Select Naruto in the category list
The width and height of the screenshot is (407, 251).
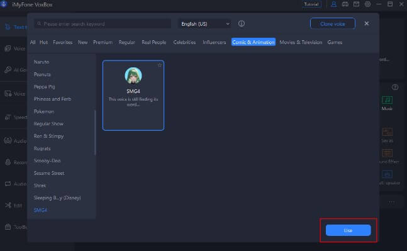click(x=42, y=62)
